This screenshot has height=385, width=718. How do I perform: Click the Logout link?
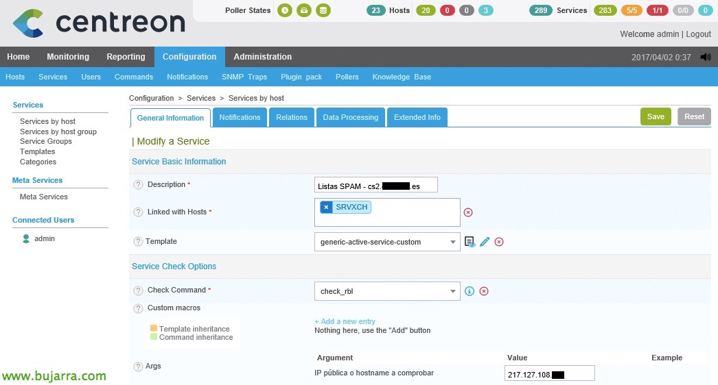point(698,34)
